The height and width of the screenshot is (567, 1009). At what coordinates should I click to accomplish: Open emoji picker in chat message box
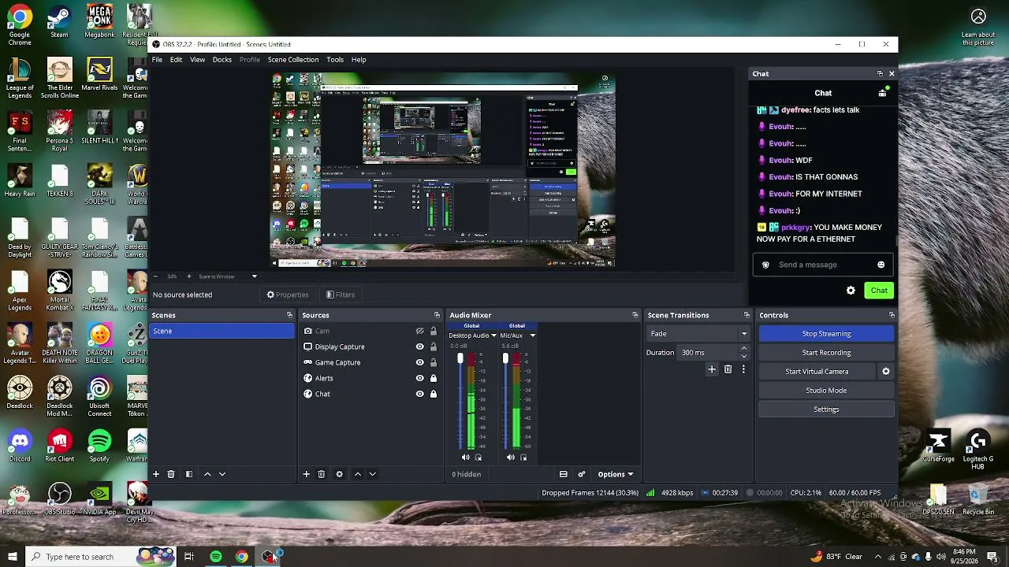click(x=881, y=265)
